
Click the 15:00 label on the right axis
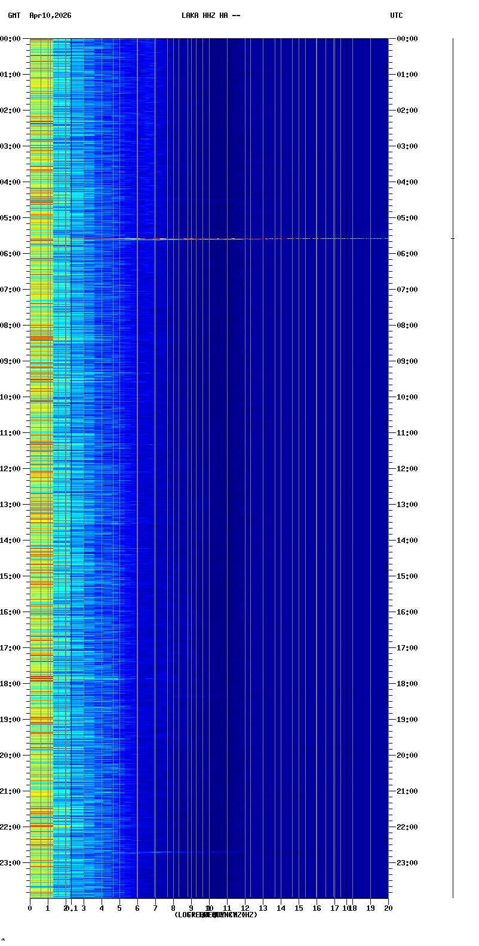click(x=407, y=576)
